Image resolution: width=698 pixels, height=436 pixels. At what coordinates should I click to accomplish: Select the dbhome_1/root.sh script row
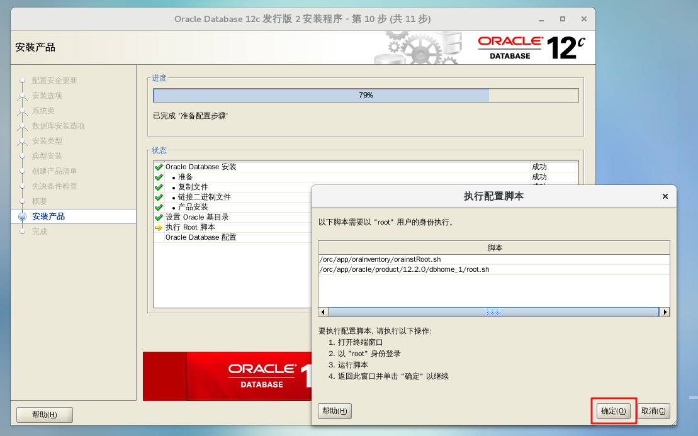point(494,270)
